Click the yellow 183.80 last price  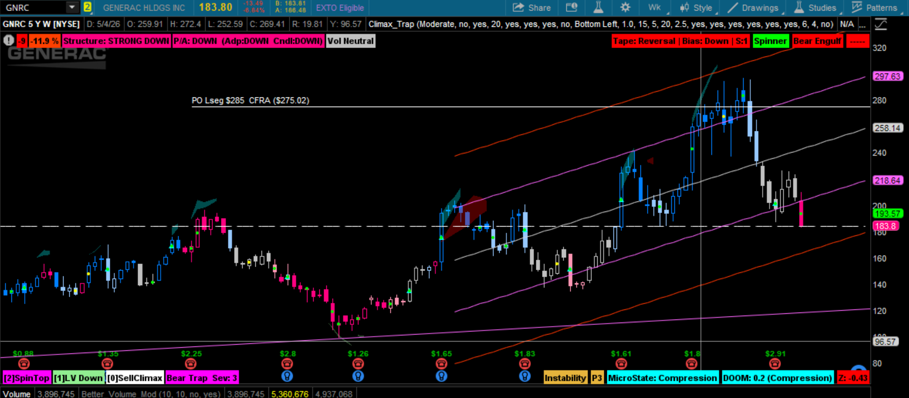coord(215,7)
